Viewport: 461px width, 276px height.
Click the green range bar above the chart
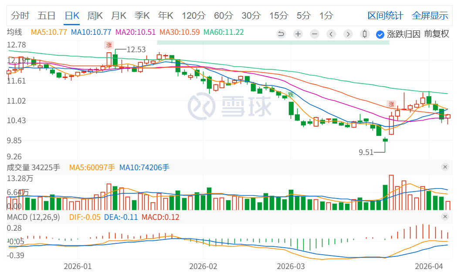click(x=273, y=42)
